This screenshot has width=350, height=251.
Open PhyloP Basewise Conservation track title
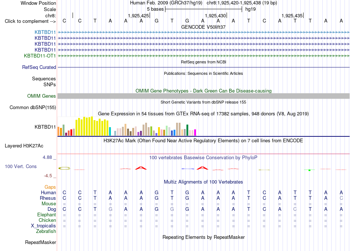[203, 158]
